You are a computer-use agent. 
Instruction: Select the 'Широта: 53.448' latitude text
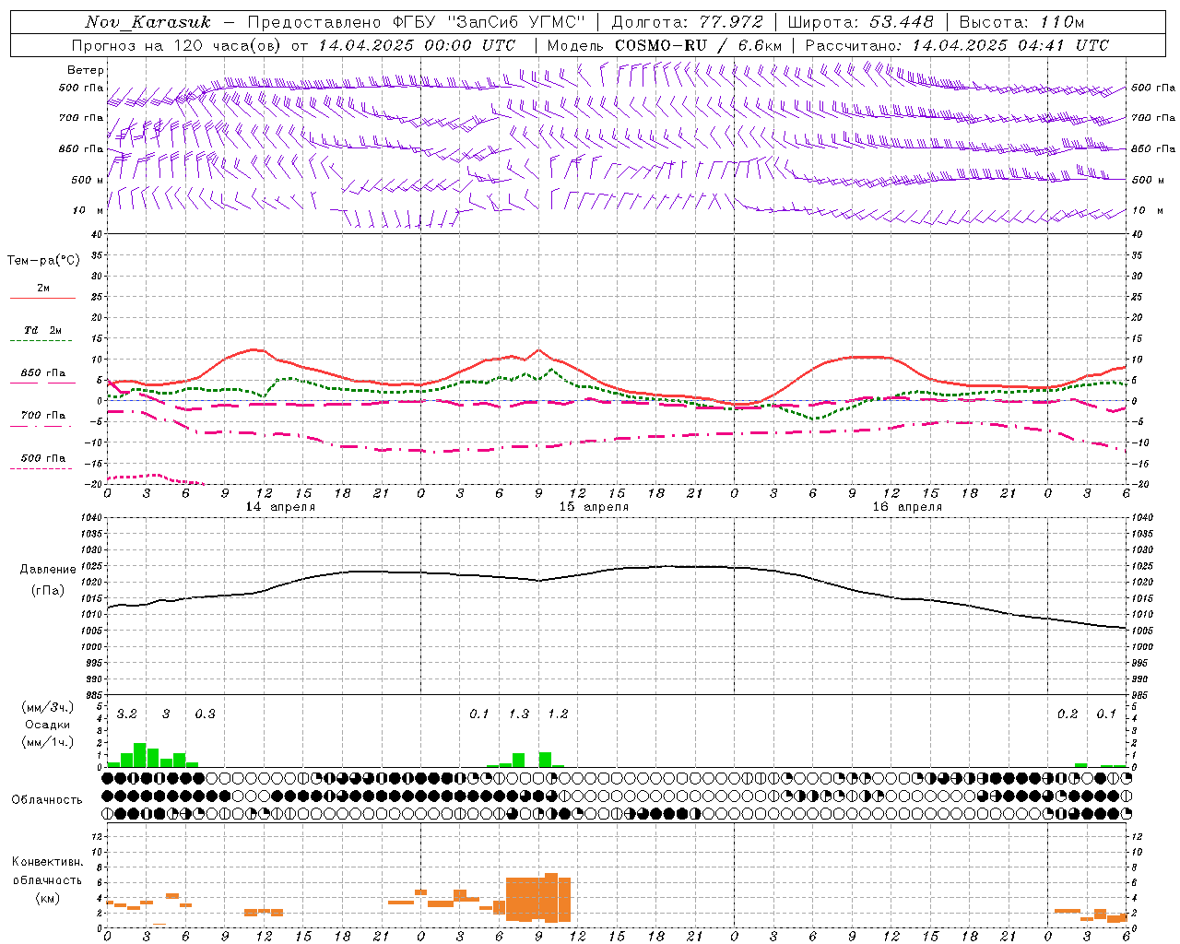click(861, 22)
